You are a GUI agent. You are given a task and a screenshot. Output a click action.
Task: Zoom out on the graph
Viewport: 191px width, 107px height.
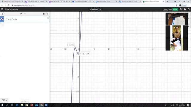coord(189,22)
